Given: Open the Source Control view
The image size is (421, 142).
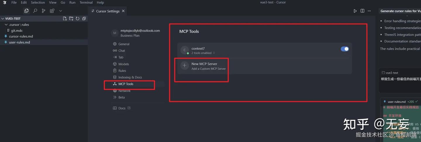Looking at the screenshot, I should tap(44, 11).
